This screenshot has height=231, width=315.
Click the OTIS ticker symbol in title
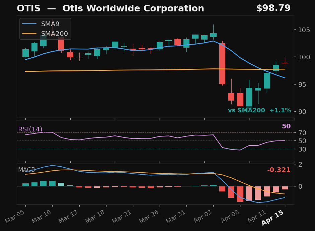(x=28, y=8)
